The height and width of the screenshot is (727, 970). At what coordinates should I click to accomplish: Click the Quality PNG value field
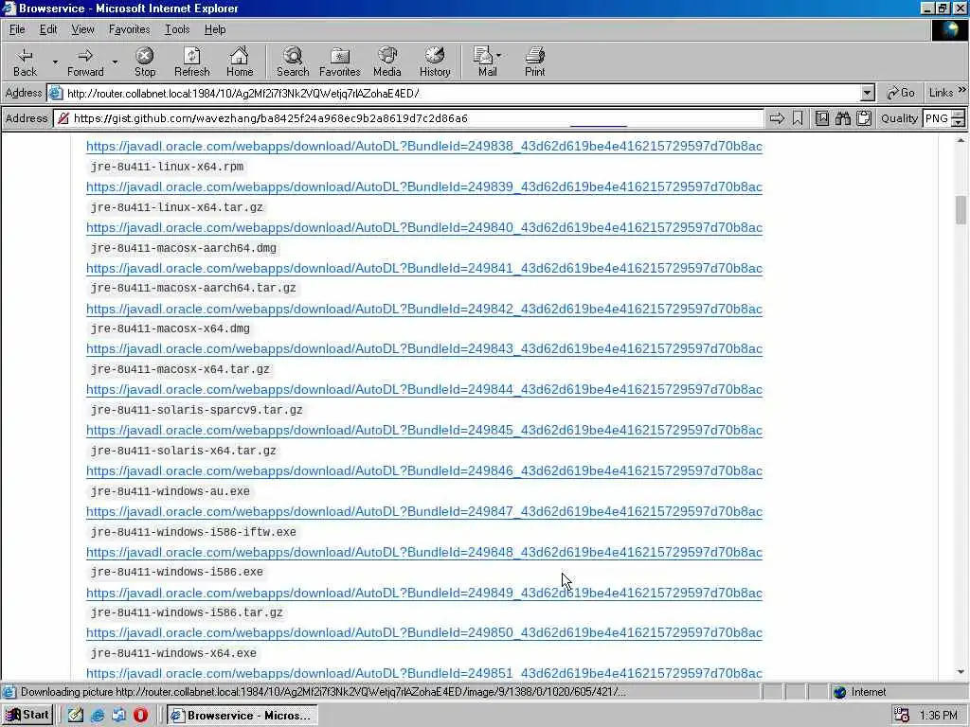coord(937,118)
